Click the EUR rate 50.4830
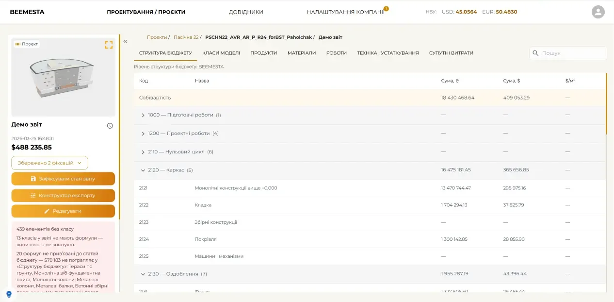This screenshot has width=614, height=302. pyautogui.click(x=506, y=12)
